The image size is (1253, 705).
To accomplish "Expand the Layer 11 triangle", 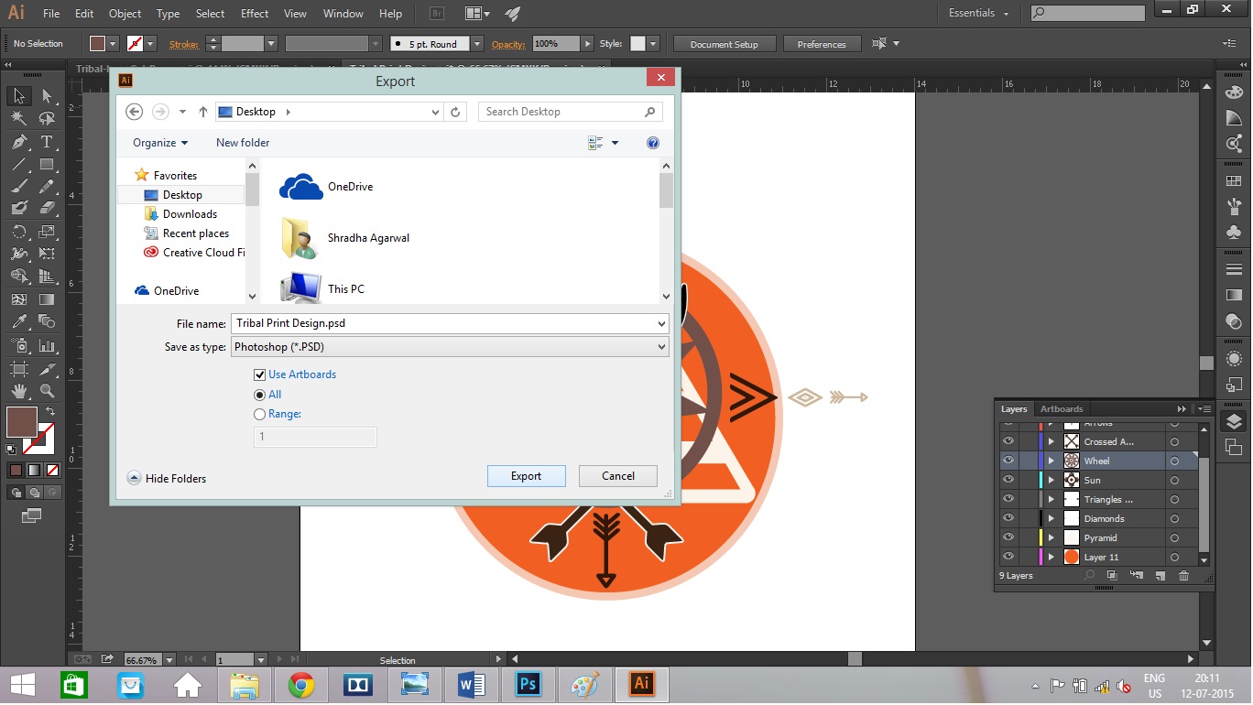I will [x=1051, y=557].
